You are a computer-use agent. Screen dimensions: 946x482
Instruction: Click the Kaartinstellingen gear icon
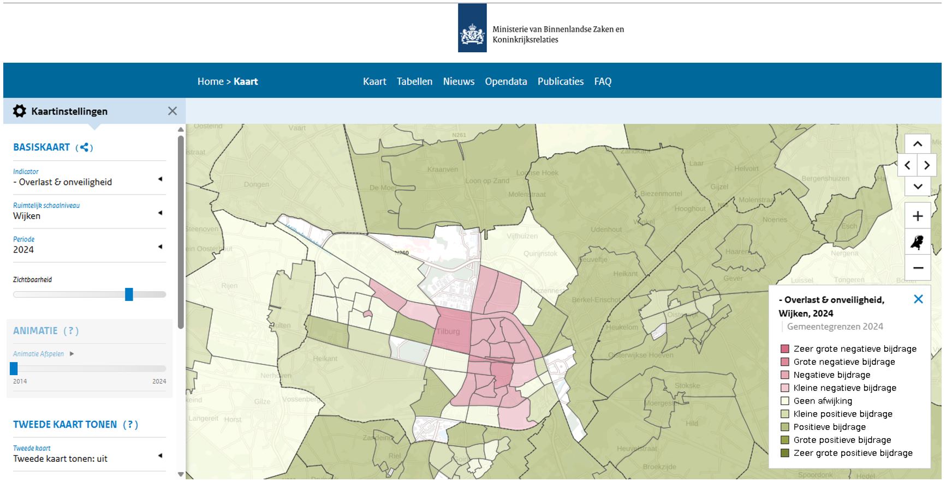20,111
